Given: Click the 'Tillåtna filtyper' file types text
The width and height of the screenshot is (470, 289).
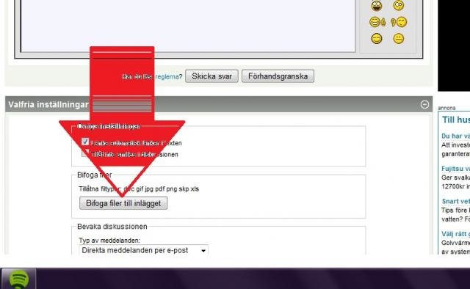Looking at the screenshot, I should 139,189.
